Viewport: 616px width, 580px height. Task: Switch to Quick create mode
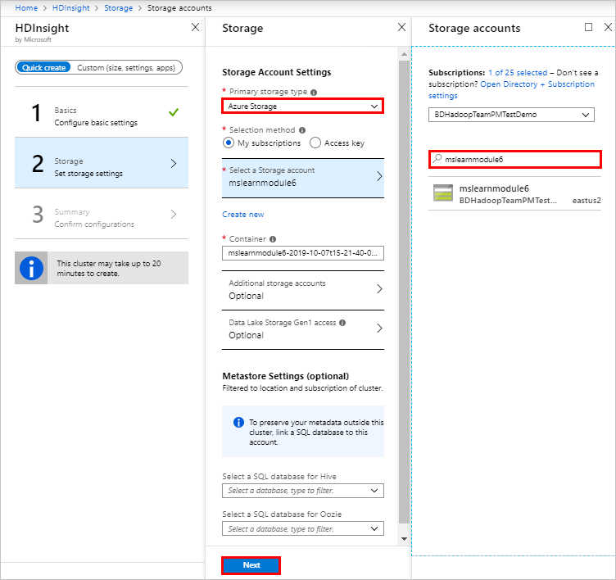43,68
